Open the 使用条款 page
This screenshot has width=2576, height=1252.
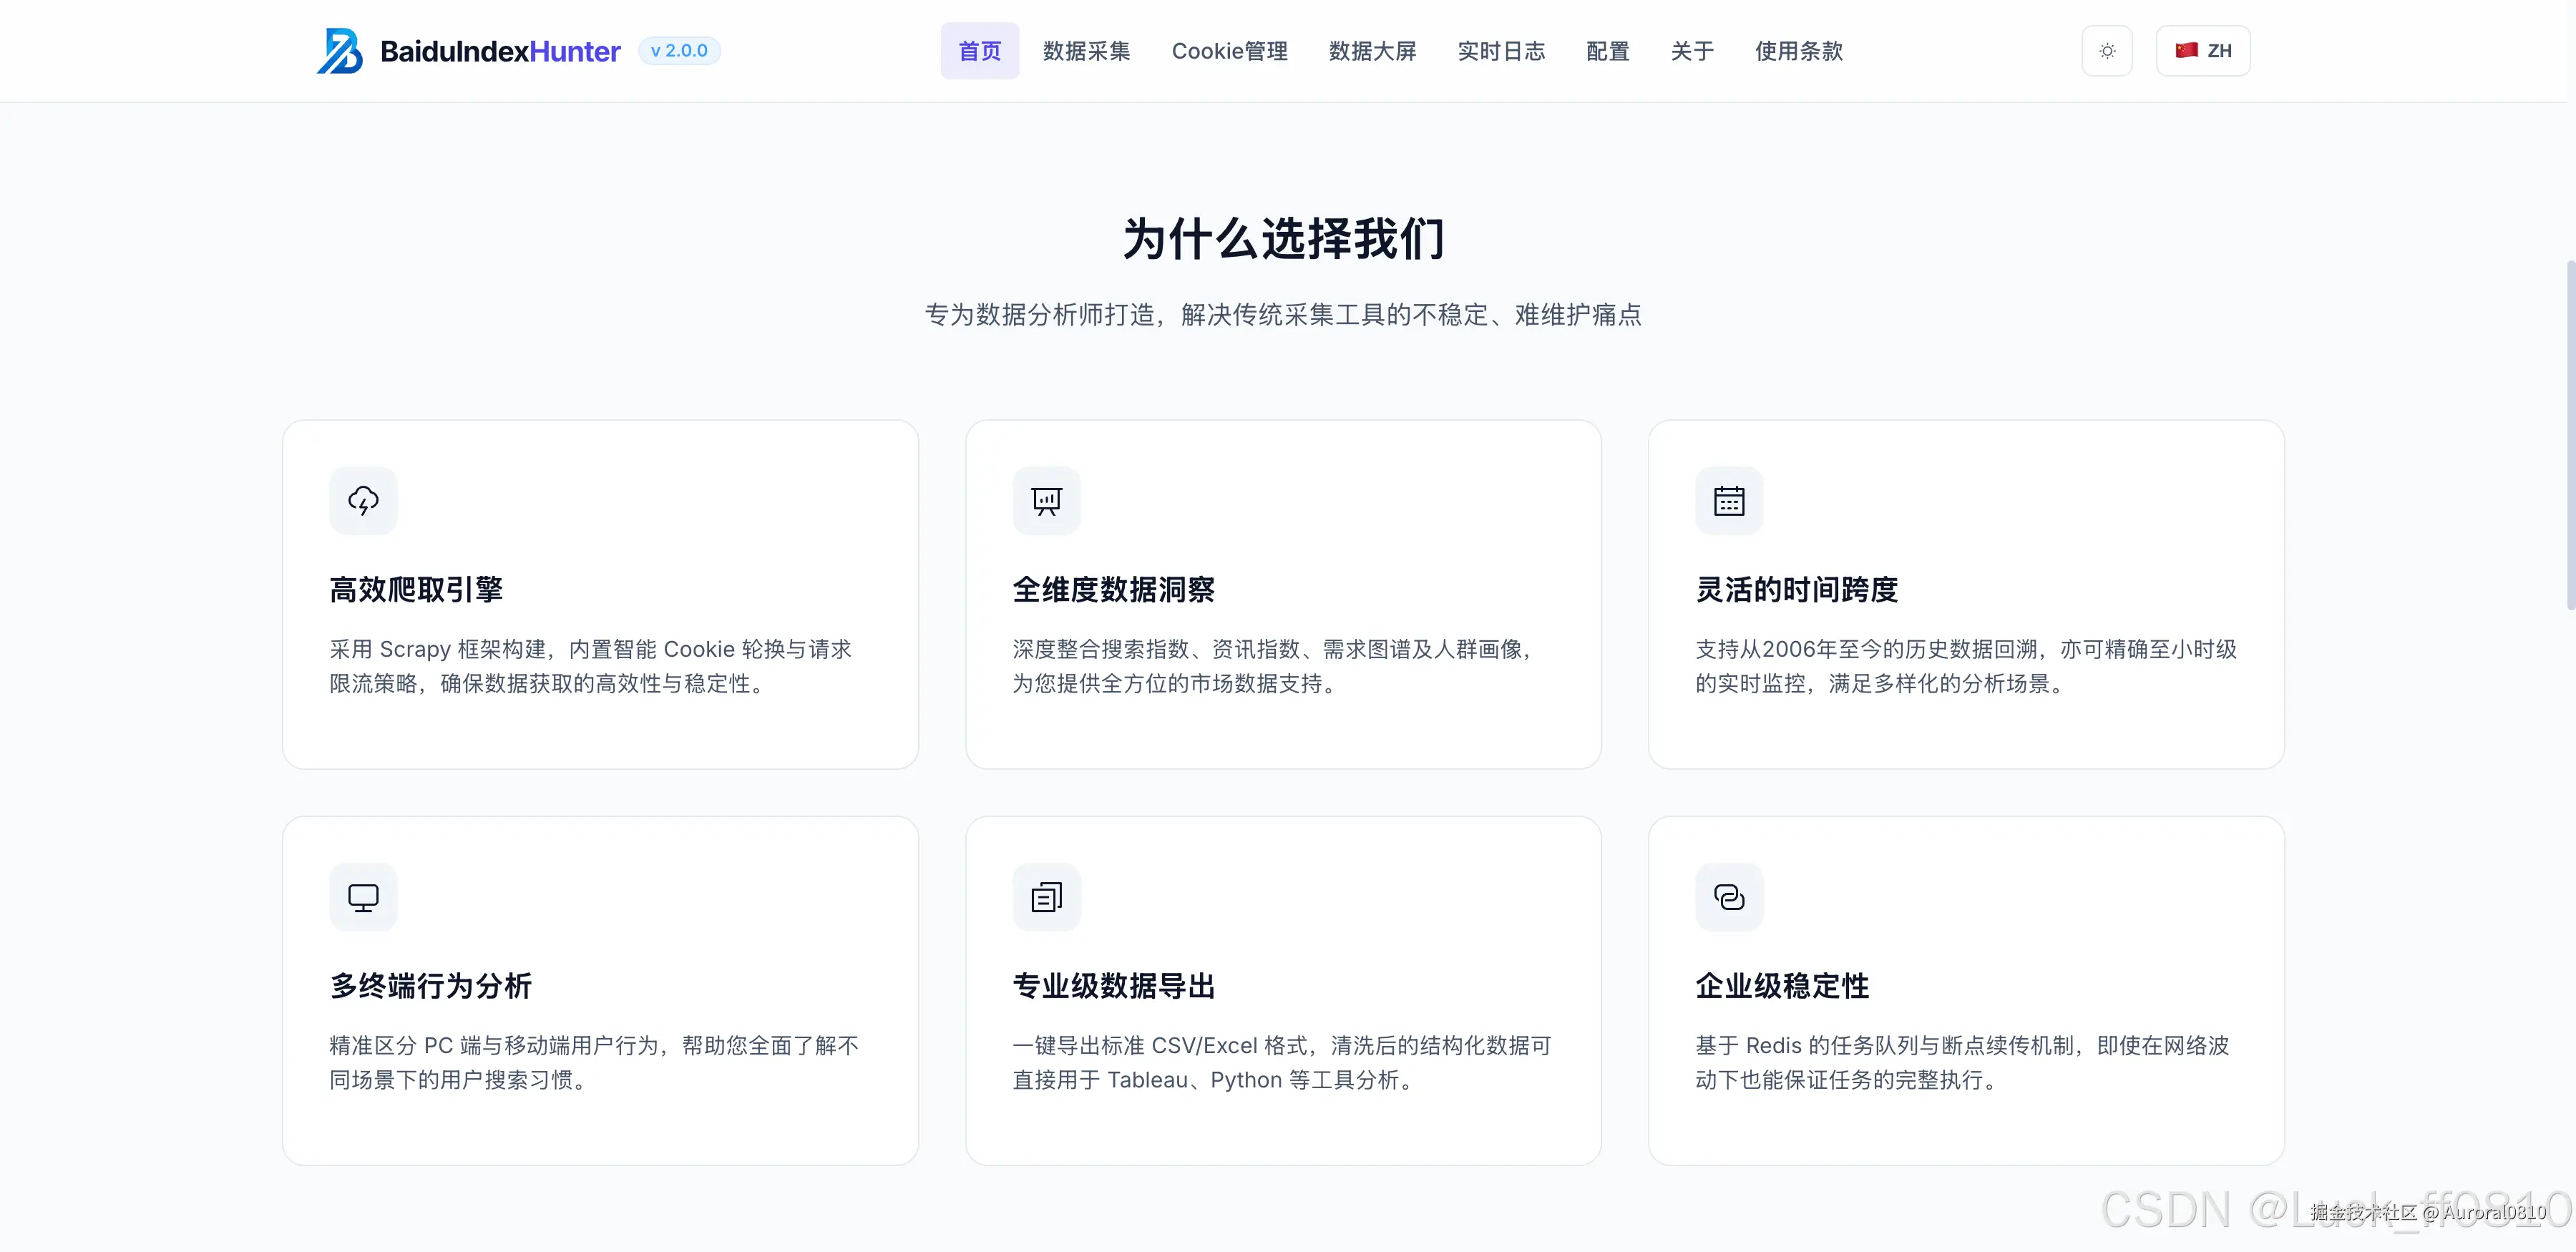[x=1798, y=51]
